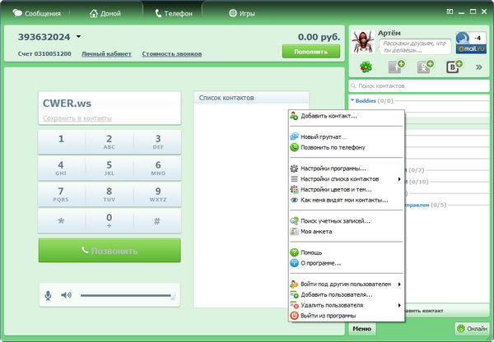Open Настройки программы… menu item

(x=347, y=169)
